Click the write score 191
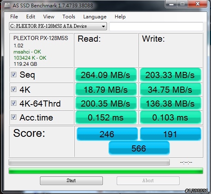 click(171, 134)
